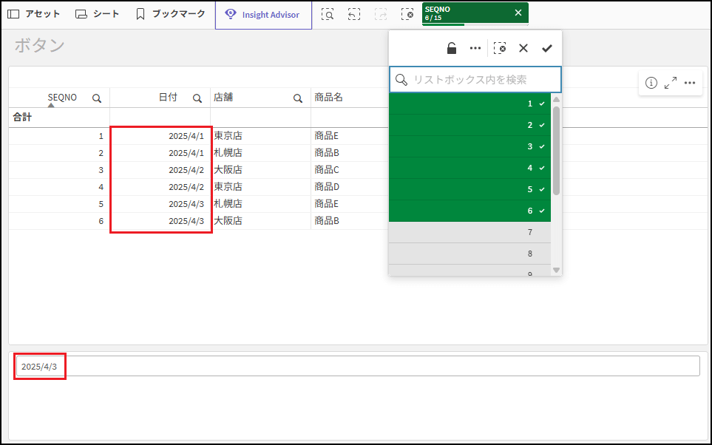Search in the 日付 column
This screenshot has height=445, width=712.
pos(197,98)
